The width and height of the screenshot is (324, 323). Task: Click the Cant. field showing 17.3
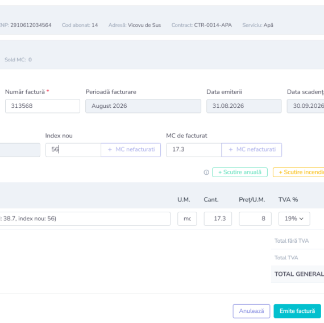218,219
